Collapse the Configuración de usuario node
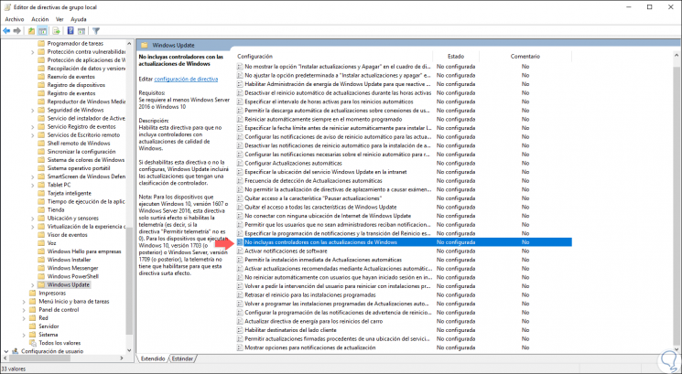Screen dimensions: 682x374 pos(6,351)
